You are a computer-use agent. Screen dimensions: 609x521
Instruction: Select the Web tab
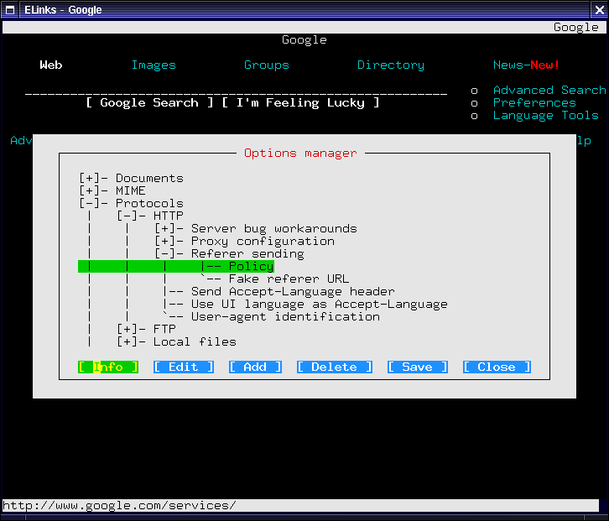point(51,65)
